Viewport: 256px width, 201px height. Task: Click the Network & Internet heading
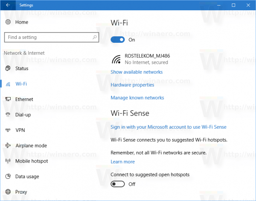pyautogui.click(x=24, y=53)
